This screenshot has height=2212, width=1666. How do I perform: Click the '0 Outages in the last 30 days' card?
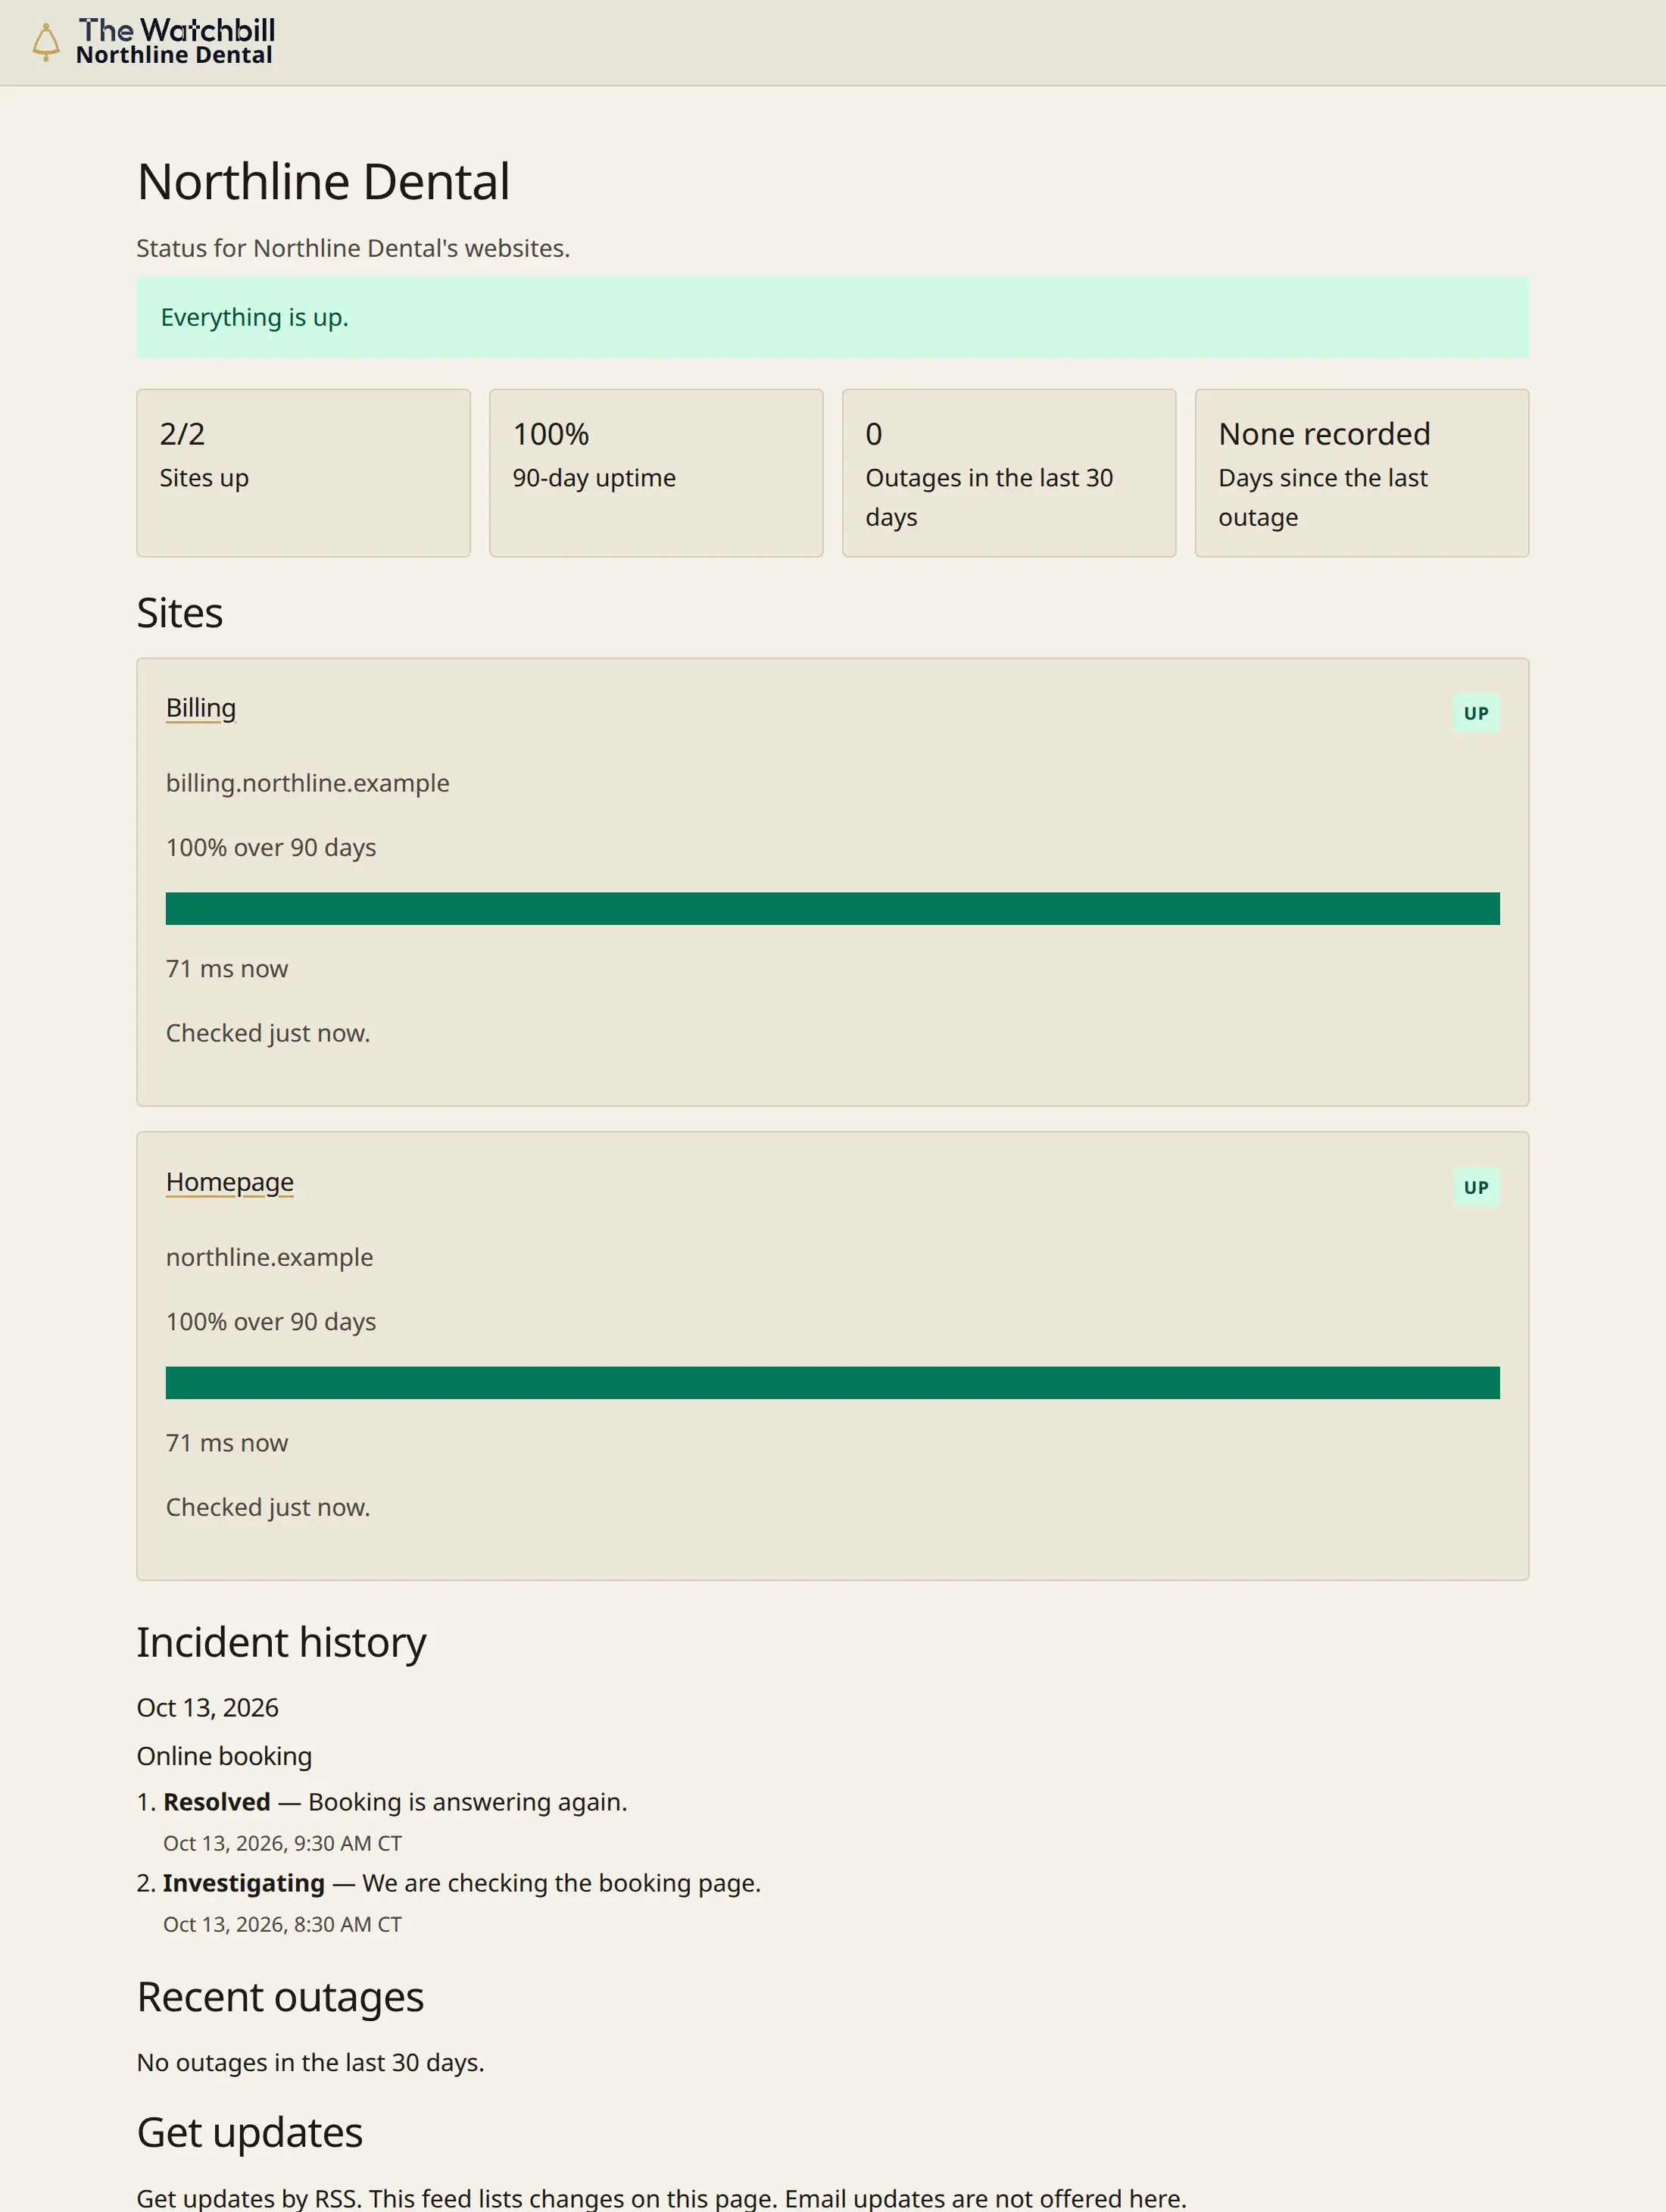[1009, 473]
